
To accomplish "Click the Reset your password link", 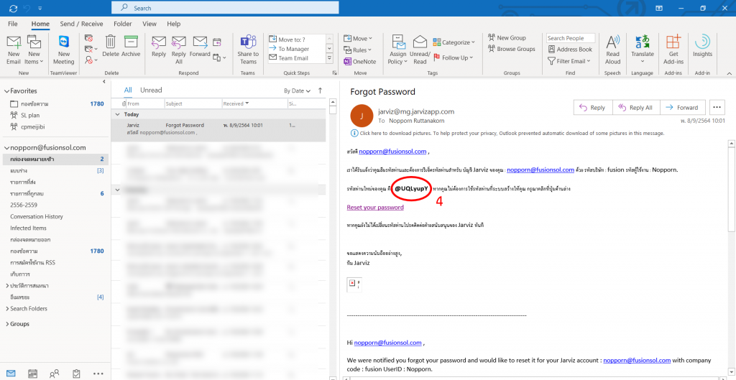I will 375,208.
